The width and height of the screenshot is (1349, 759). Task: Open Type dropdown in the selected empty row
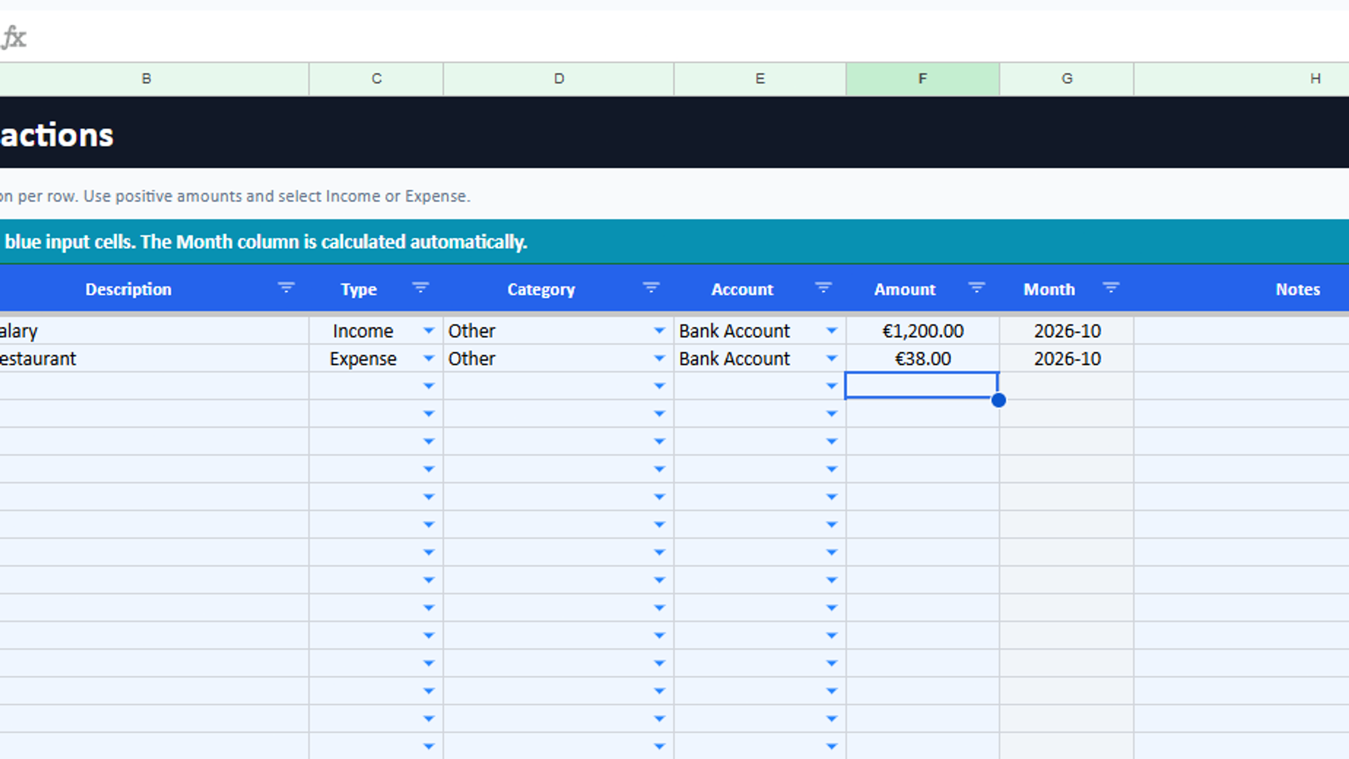429,386
